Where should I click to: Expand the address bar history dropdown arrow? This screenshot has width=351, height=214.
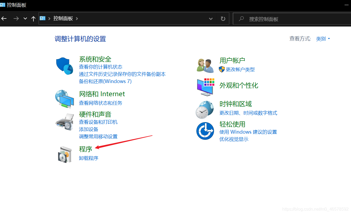(x=211, y=18)
